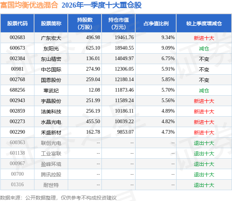This screenshot has height=201, width=232.
Task: Click fund name 富国均衡优选混合 in title
Action: [29, 5]
